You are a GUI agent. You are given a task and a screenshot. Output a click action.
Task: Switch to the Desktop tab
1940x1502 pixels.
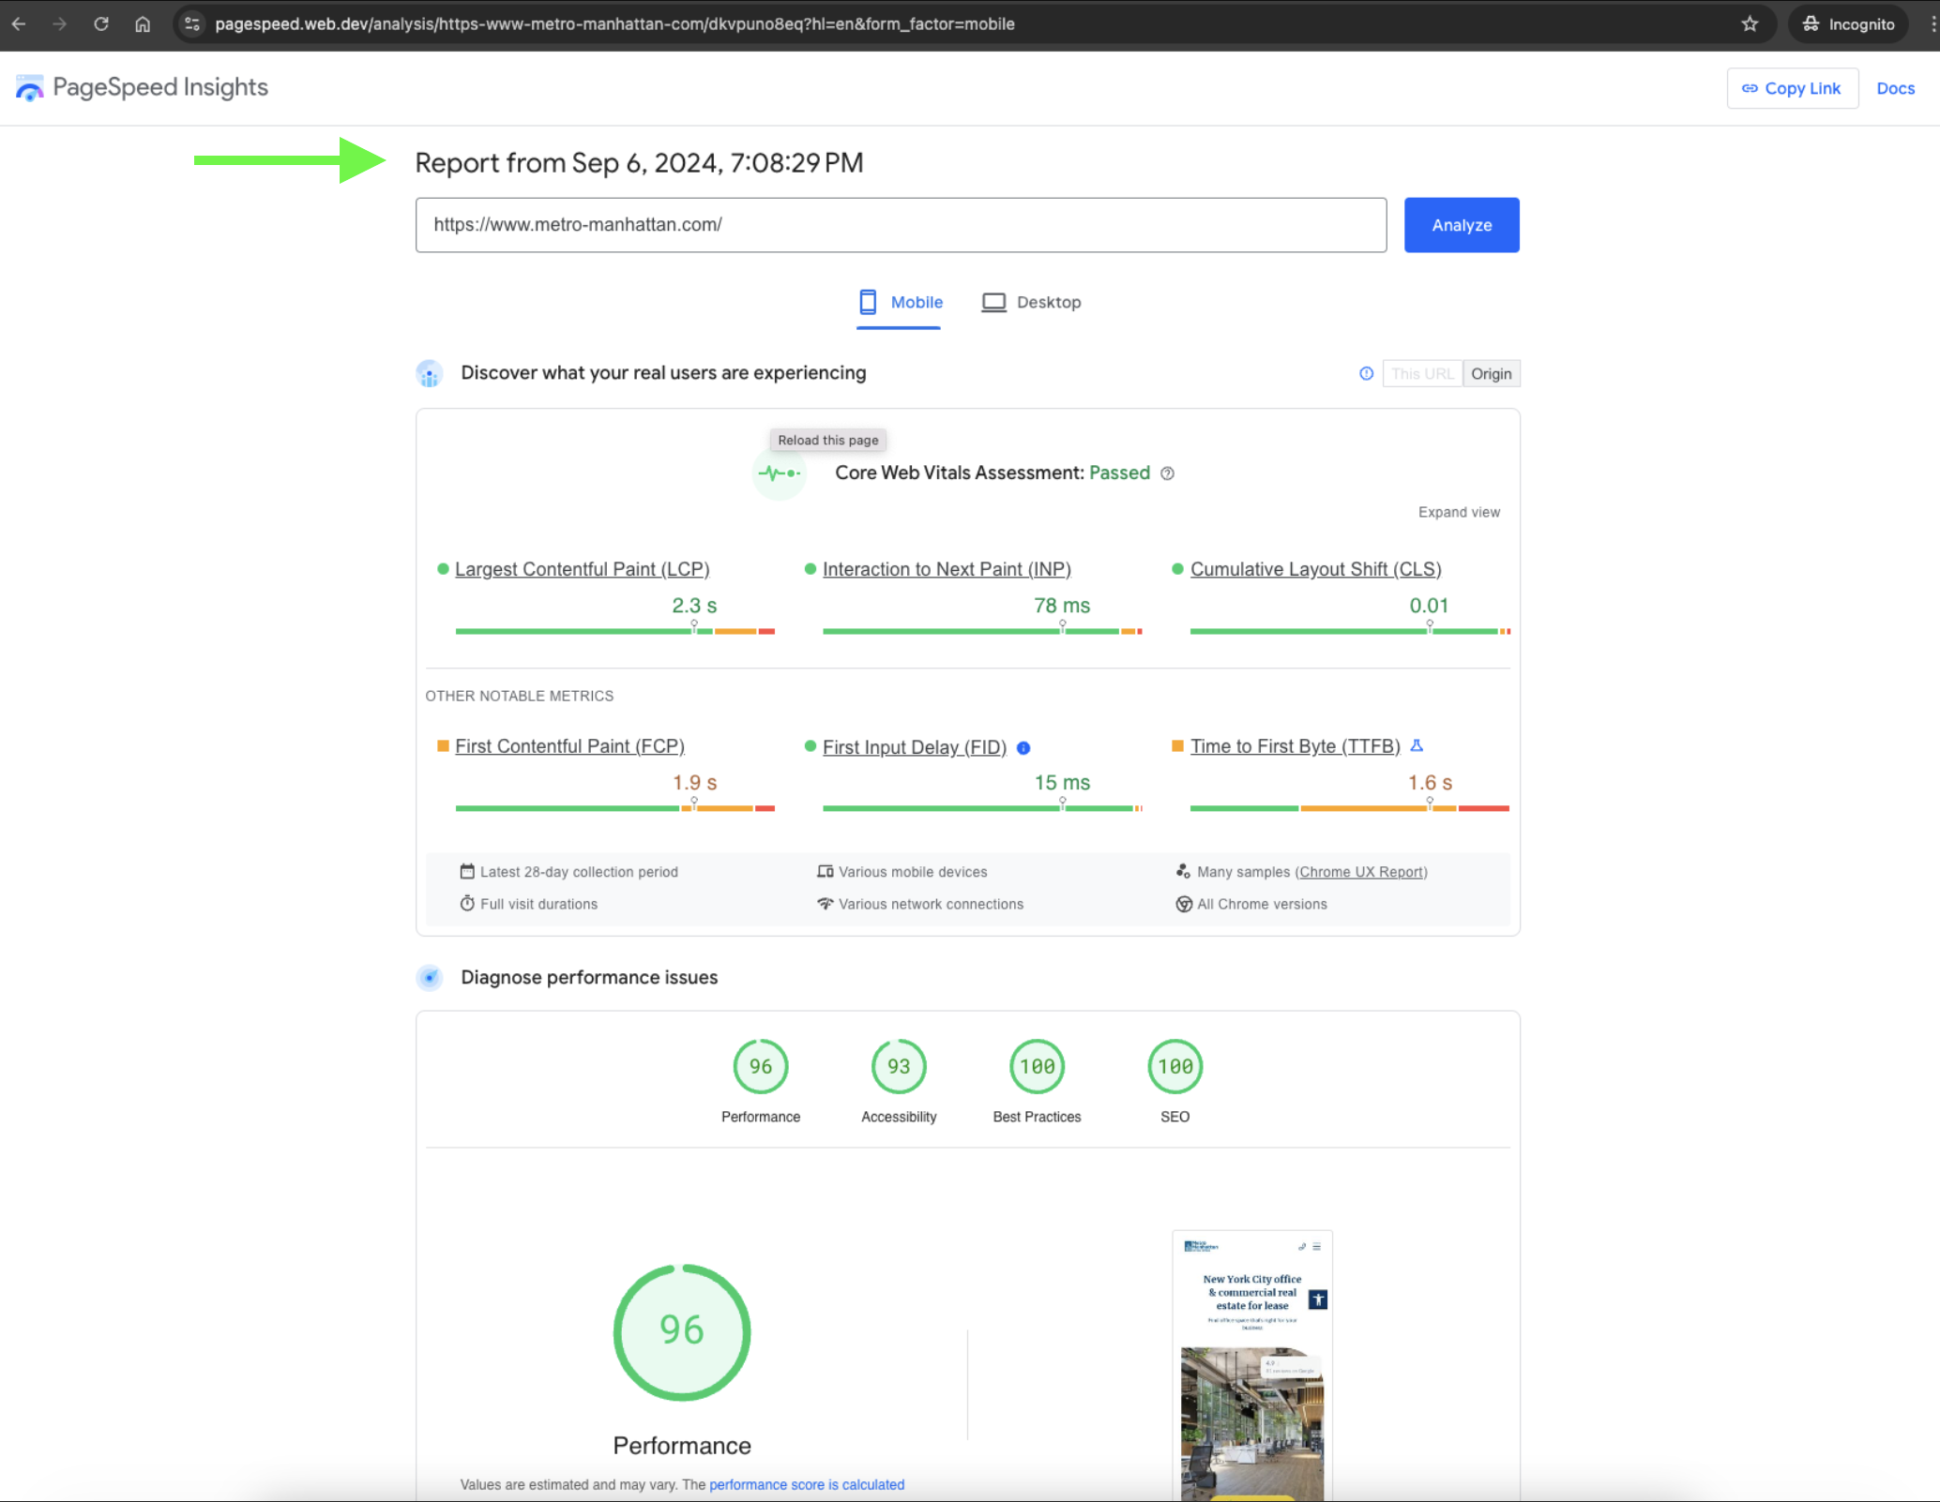click(x=1031, y=303)
